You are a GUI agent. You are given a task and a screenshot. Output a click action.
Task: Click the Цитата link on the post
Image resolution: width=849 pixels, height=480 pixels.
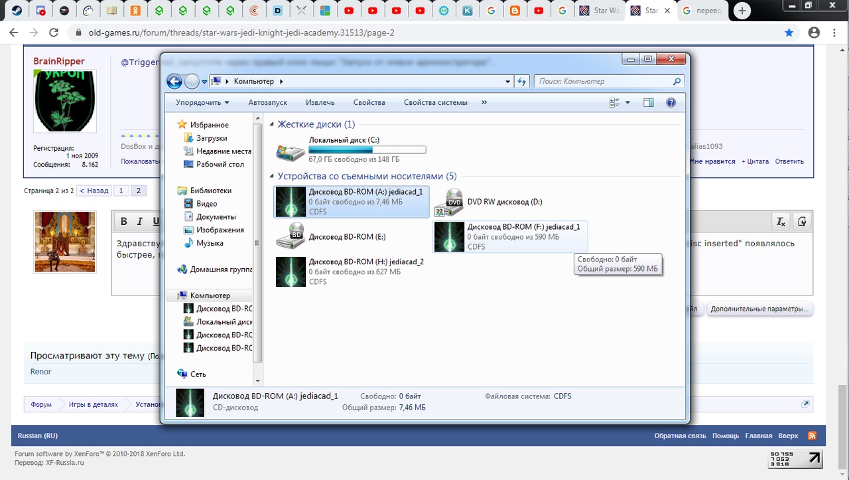755,161
